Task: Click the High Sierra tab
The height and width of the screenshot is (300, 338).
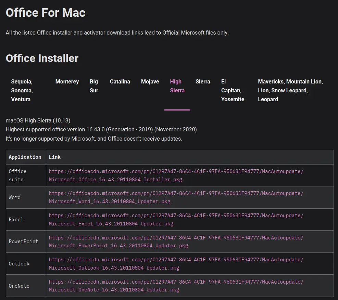Action: (x=177, y=86)
